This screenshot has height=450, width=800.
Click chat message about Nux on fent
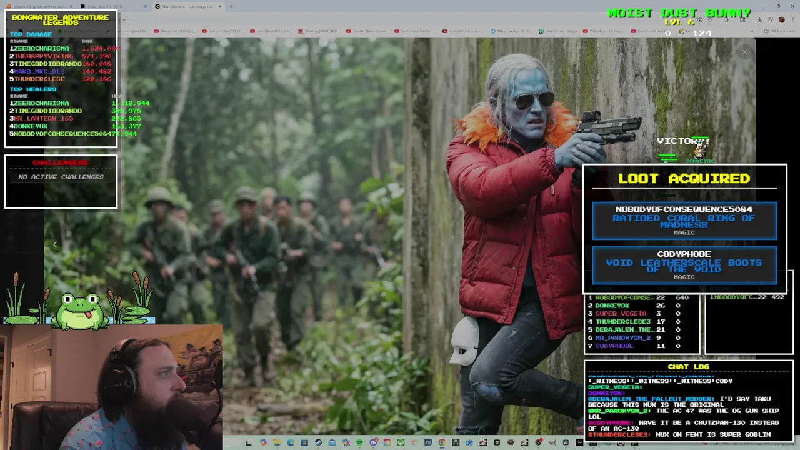679,434
